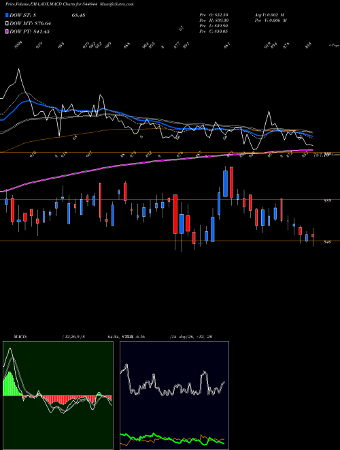Click inside the green MACD histogram panel
Screen dimensions: 340x450
coord(58,395)
